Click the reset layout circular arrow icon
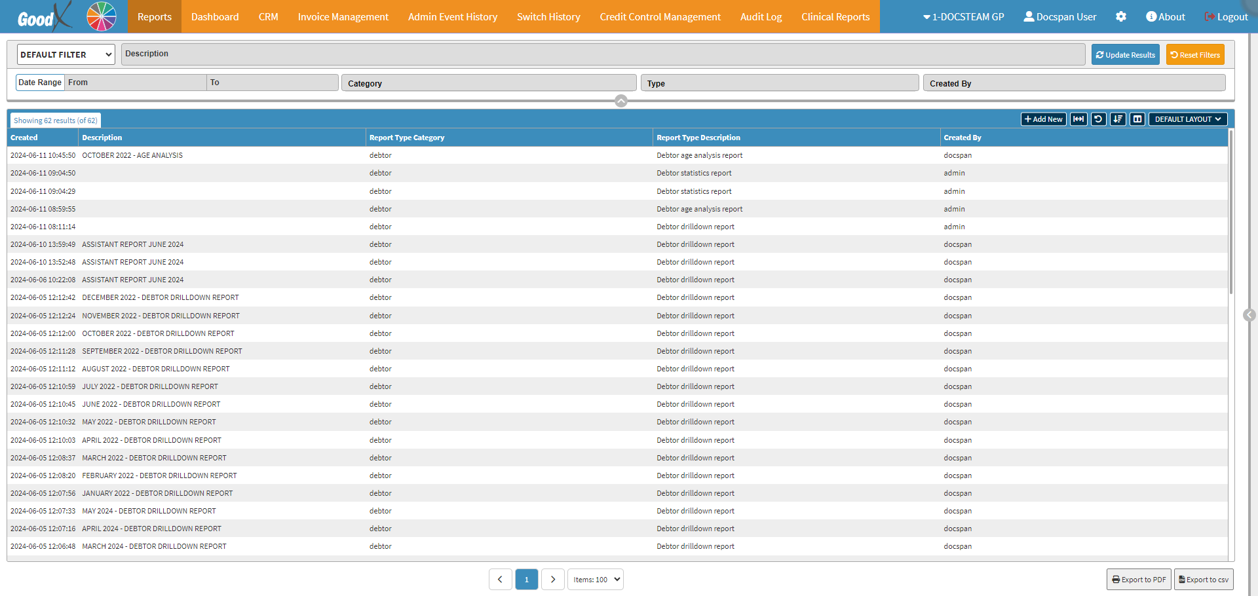The width and height of the screenshot is (1258, 596). tap(1098, 119)
